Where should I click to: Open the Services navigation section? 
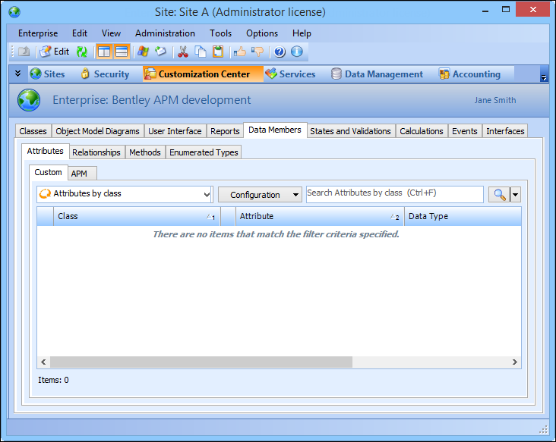pos(290,74)
